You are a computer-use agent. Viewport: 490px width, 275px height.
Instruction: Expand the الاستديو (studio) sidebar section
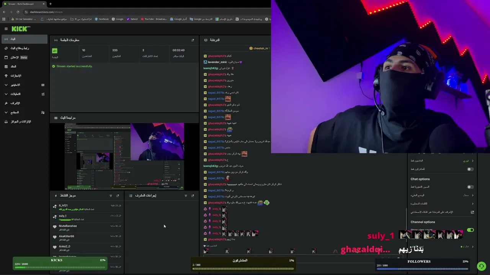[x=24, y=85]
